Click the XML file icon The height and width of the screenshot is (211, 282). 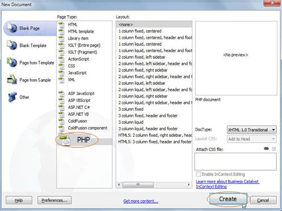62,80
